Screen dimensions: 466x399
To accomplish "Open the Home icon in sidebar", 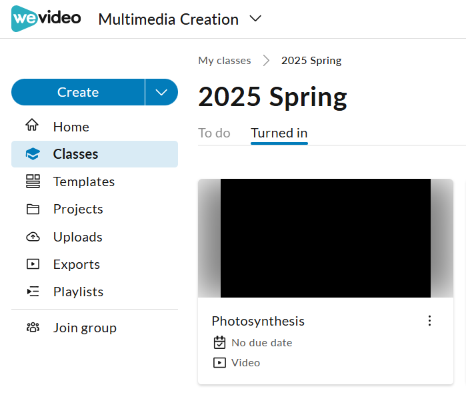I will [x=32, y=125].
